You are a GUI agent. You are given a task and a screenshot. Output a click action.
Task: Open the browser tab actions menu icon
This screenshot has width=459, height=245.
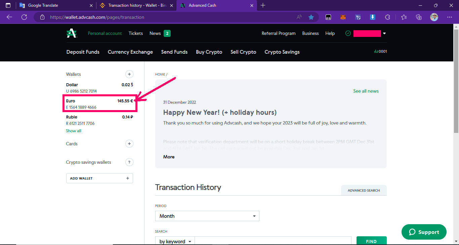click(8, 5)
